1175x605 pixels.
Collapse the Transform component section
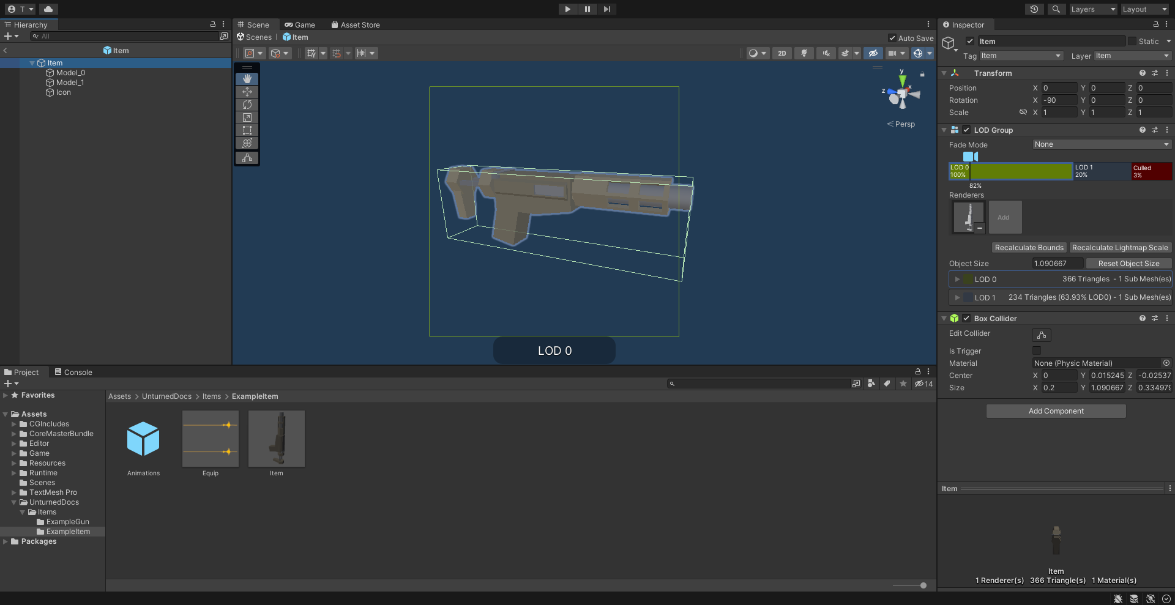pyautogui.click(x=944, y=73)
